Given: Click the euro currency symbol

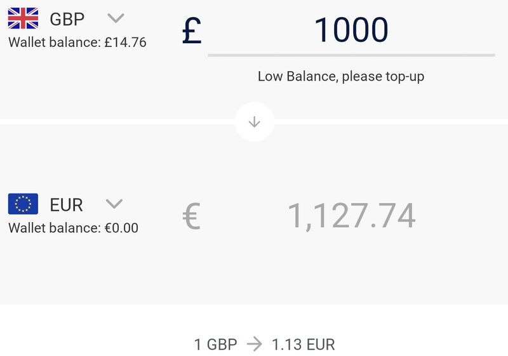Looking at the screenshot, I should (x=192, y=216).
